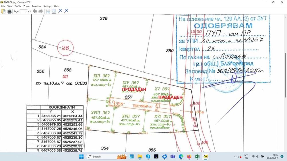Click the plot label 534
Image resolution: width=287 pixels, height=161 pixels.
coord(42,47)
